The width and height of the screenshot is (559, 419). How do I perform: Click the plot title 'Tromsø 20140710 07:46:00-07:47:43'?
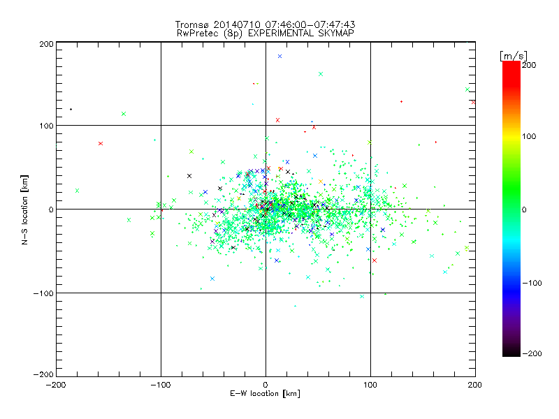[265, 24]
